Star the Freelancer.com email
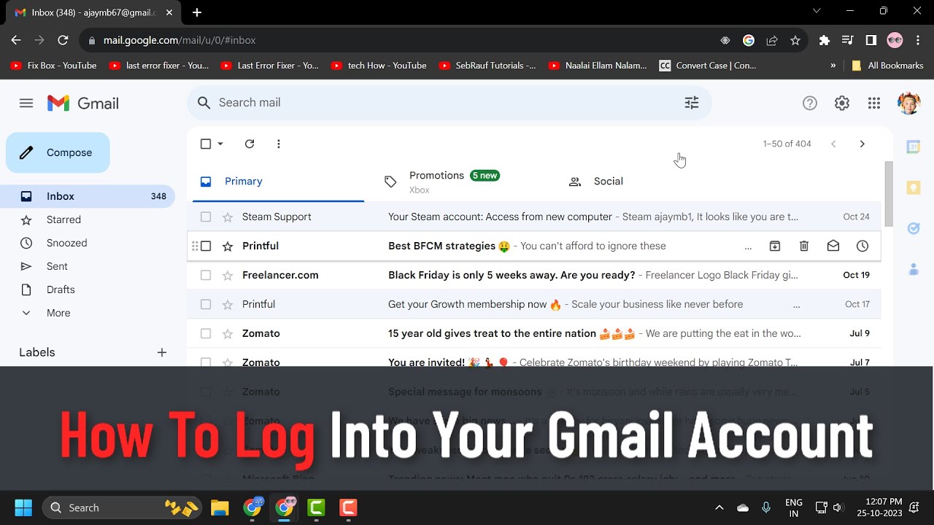This screenshot has height=525, width=934. point(228,275)
